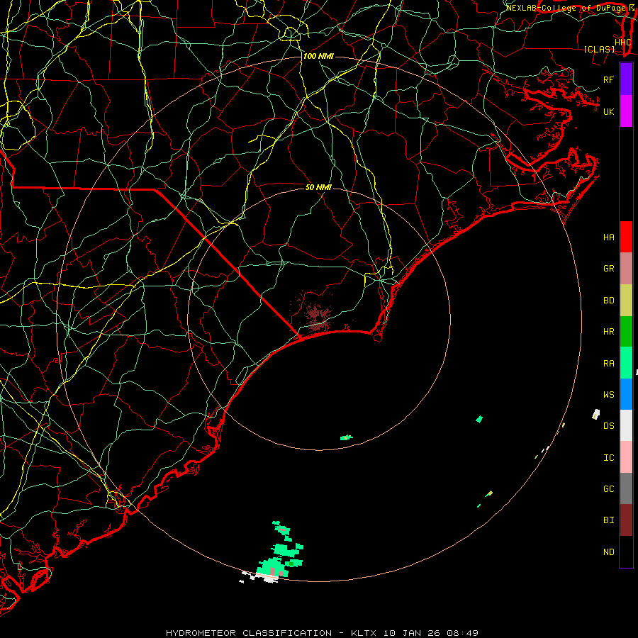Click the BD legend label
The width and height of the screenshot is (638, 638).
click(608, 301)
